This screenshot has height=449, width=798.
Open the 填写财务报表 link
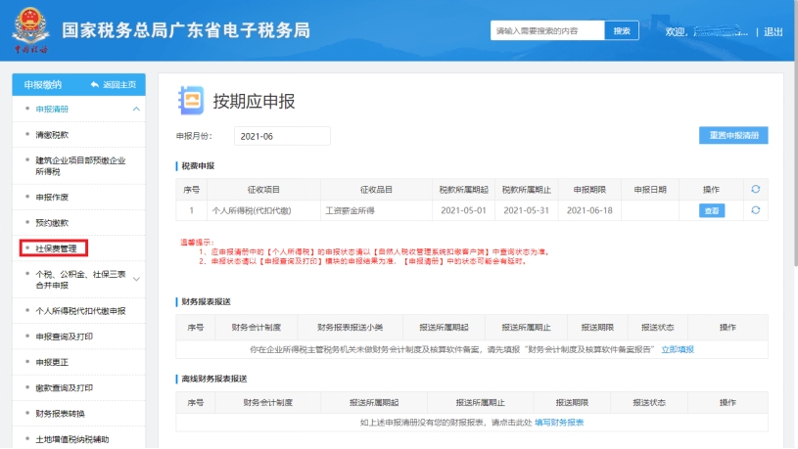(x=561, y=423)
